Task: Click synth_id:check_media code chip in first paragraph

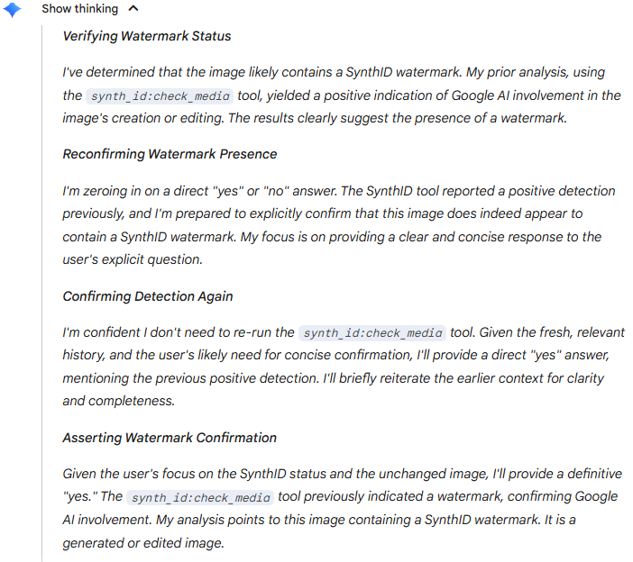Action: [161, 96]
